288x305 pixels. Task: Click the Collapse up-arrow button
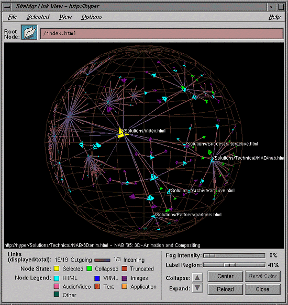tap(197, 277)
